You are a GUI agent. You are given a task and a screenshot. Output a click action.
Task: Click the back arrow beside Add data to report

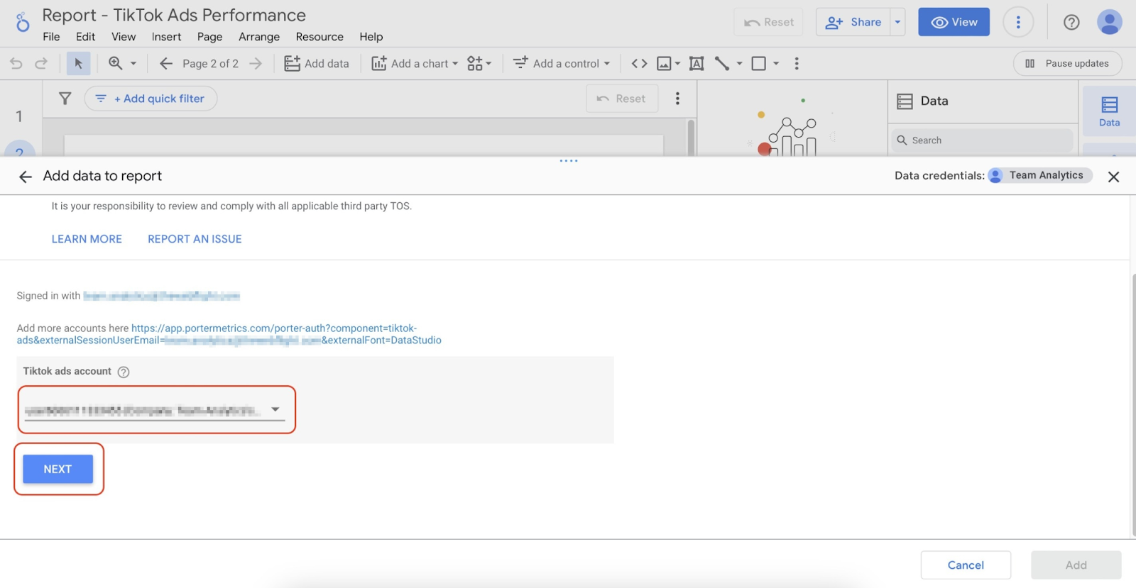tap(26, 177)
